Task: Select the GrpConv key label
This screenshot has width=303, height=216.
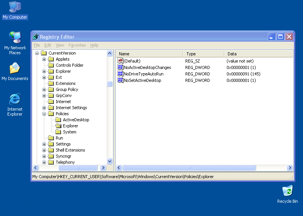Action: coord(64,95)
